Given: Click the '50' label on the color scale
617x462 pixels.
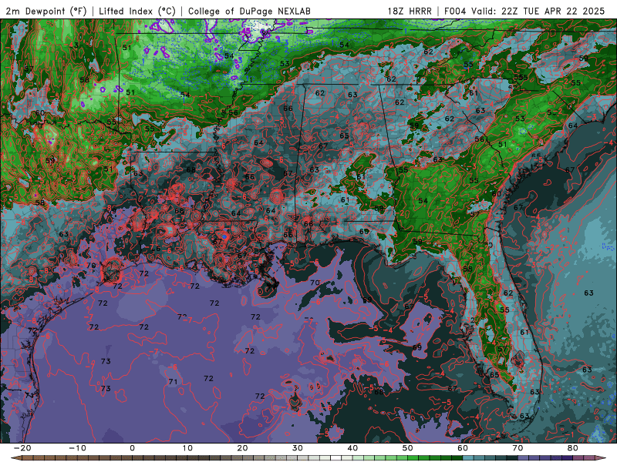Looking at the screenshot, I should click(x=408, y=448).
